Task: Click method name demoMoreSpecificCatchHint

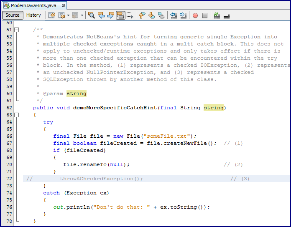Action: coord(115,108)
